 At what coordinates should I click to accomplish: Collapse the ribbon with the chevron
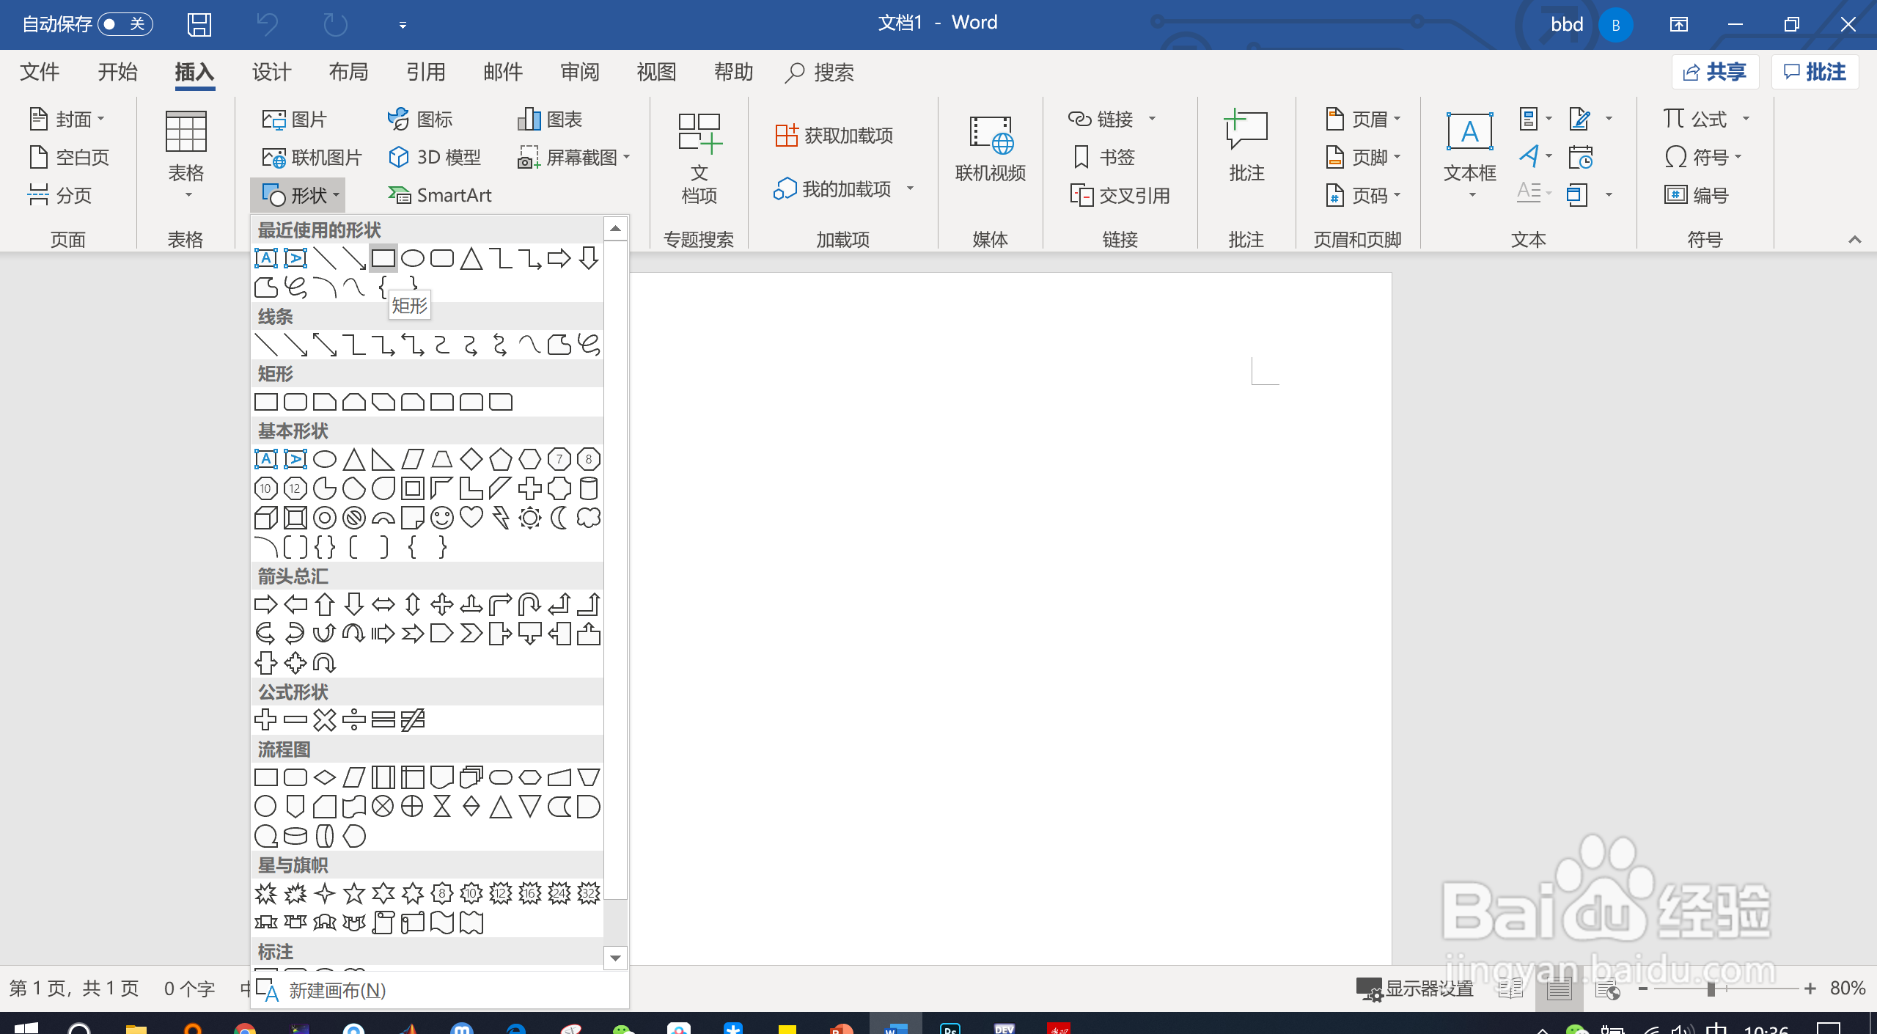click(1854, 240)
